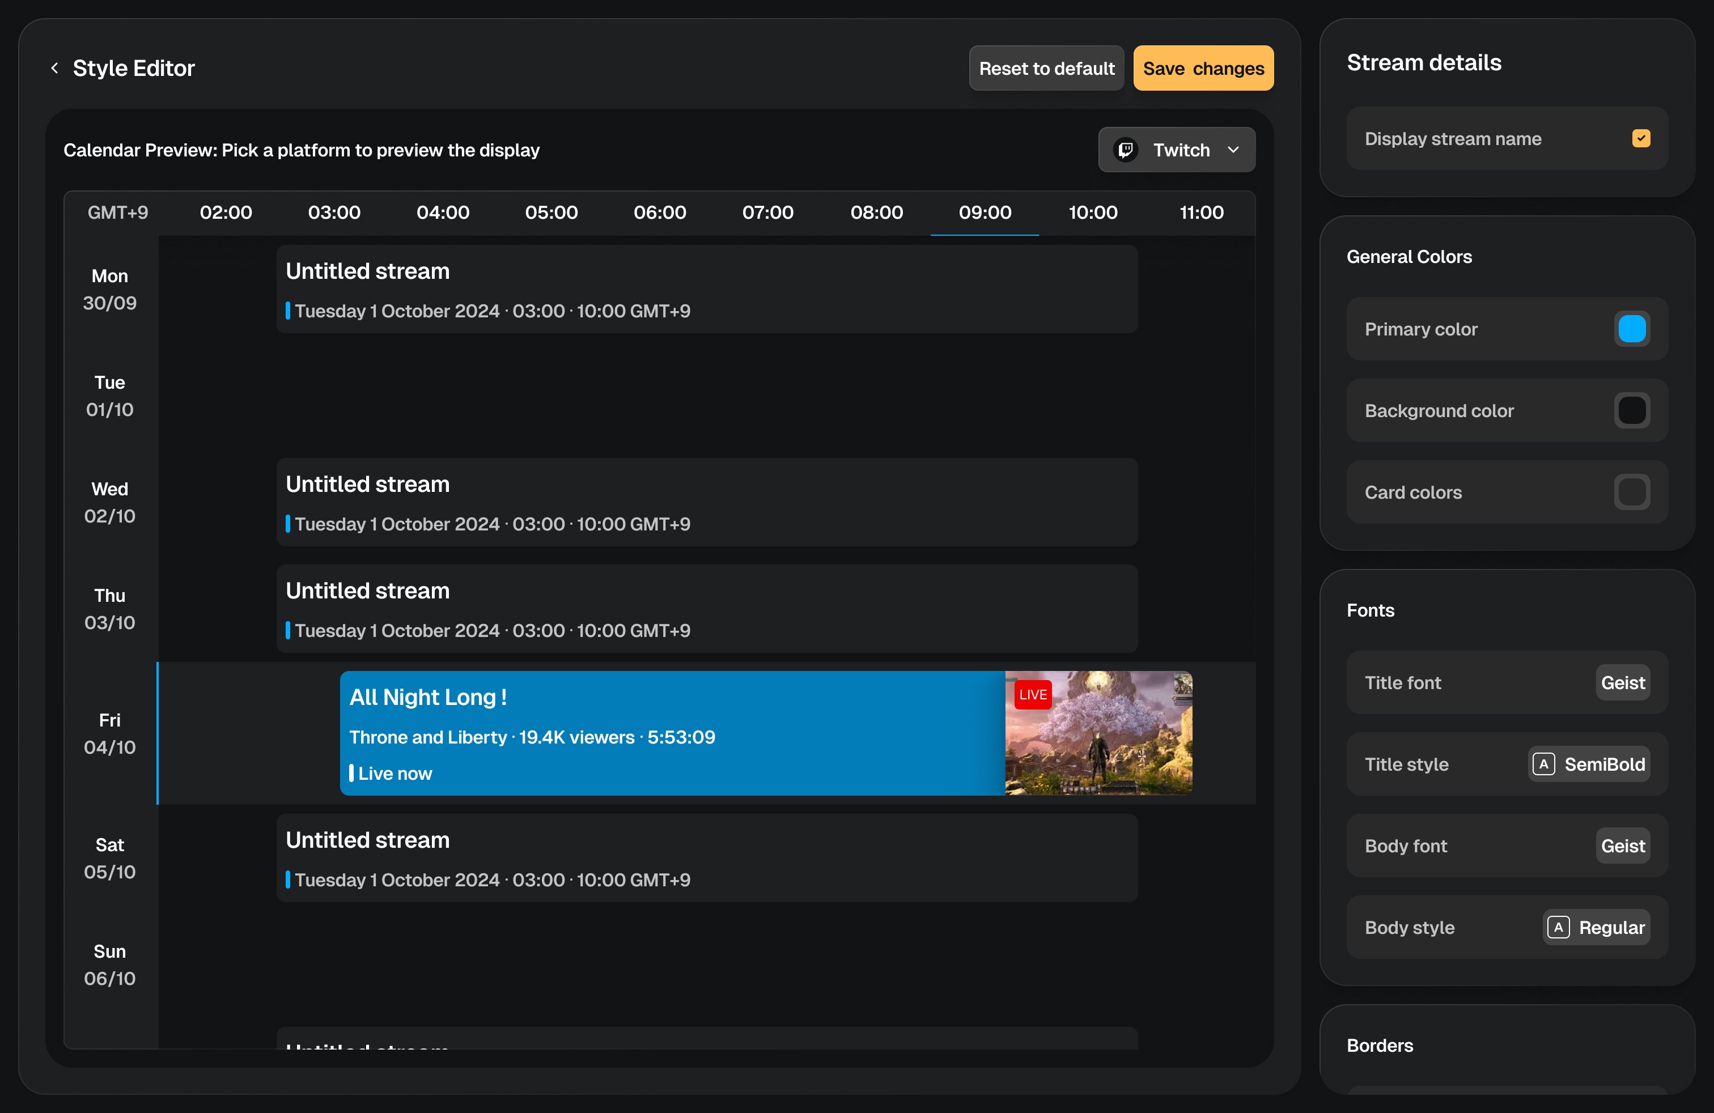Click the back arrow beside Style Editor

[55, 69]
